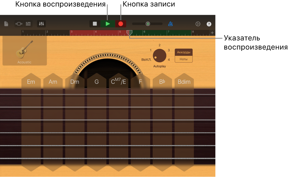Open the Help question mark
The width and height of the screenshot is (289, 177).
pos(209,24)
